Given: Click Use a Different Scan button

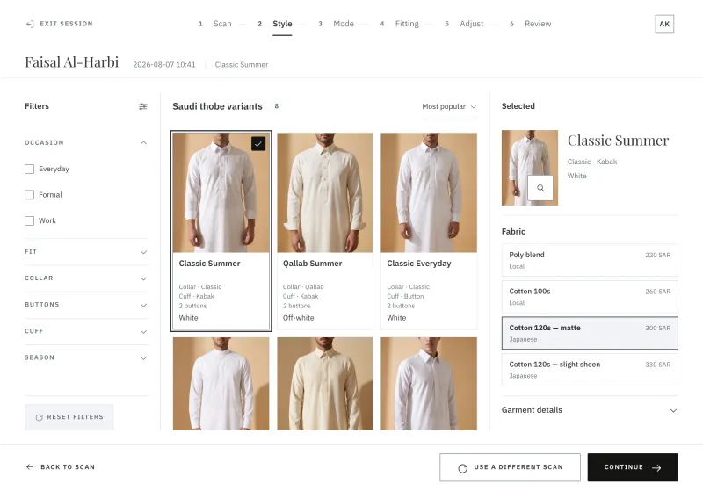Looking at the screenshot, I should point(510,467).
